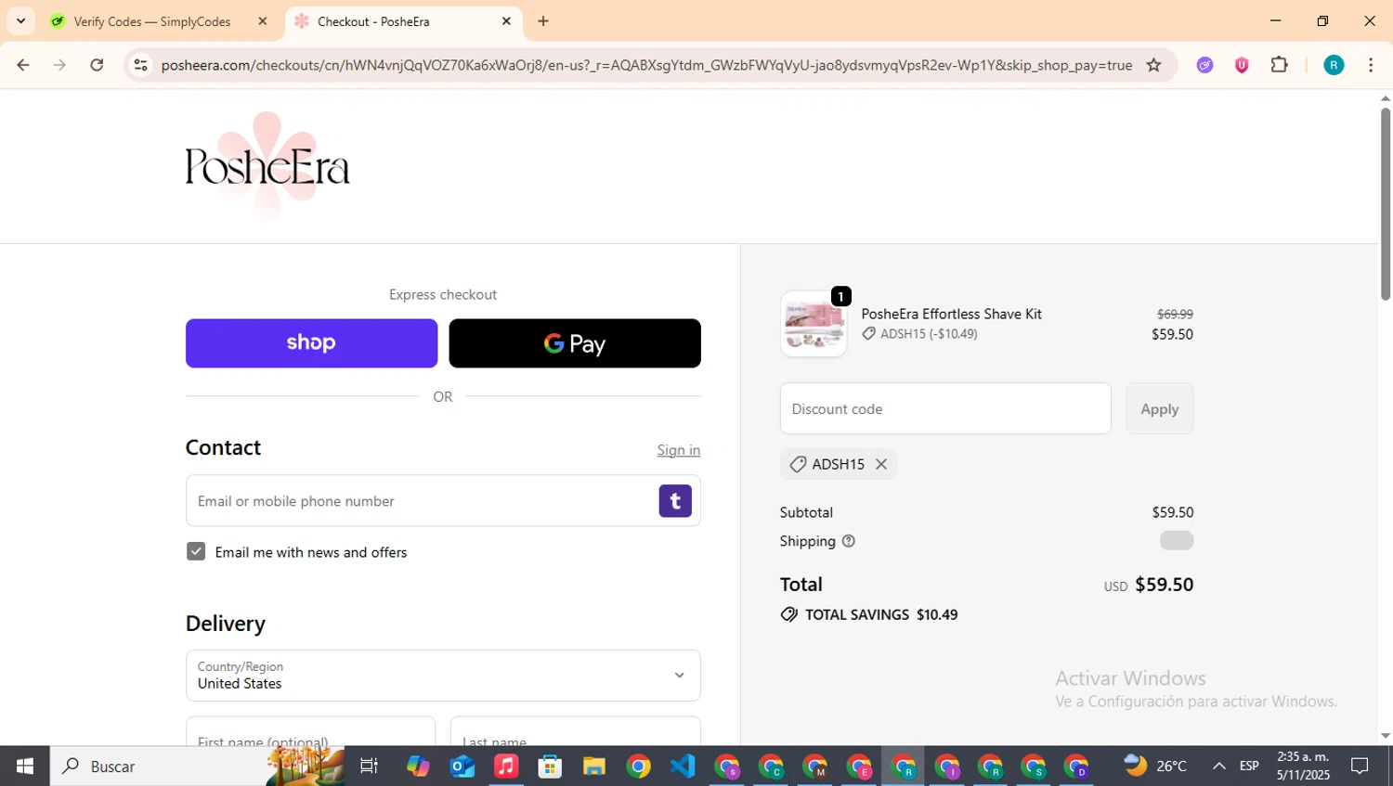Click page vertical scrollbar thumb
This screenshot has width=1393, height=786.
tap(1385, 204)
